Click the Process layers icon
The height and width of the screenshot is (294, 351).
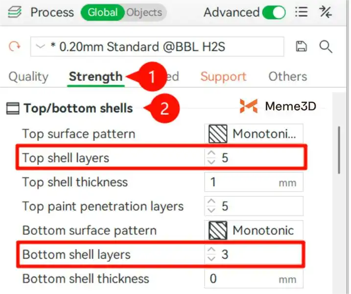tap(15, 12)
